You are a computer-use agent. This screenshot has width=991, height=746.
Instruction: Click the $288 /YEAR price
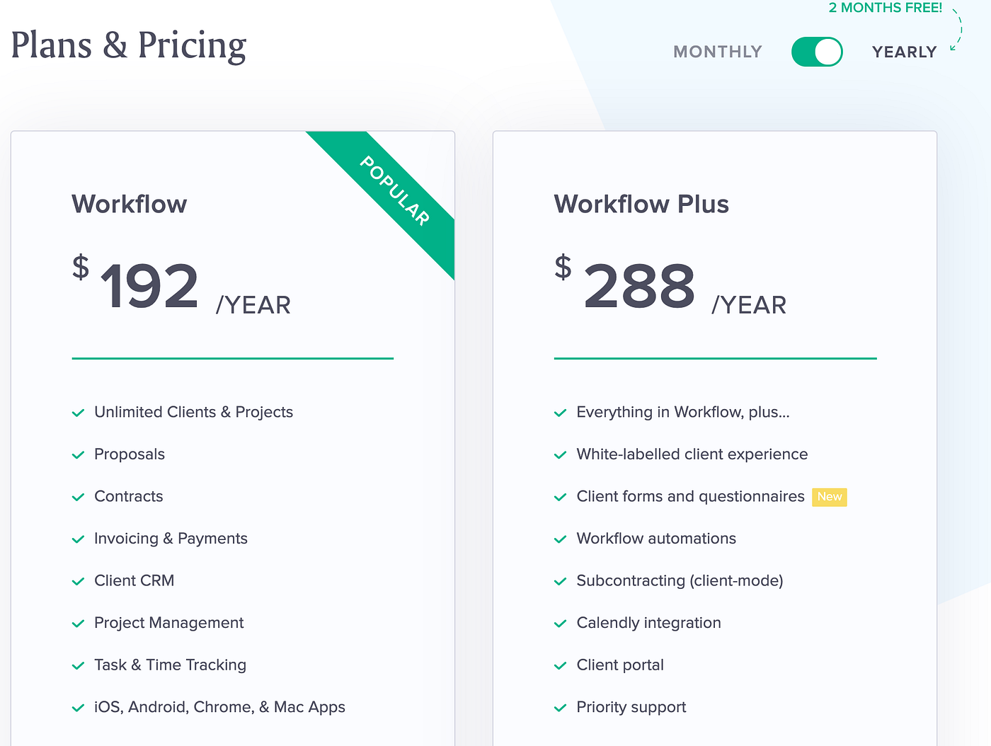point(670,285)
